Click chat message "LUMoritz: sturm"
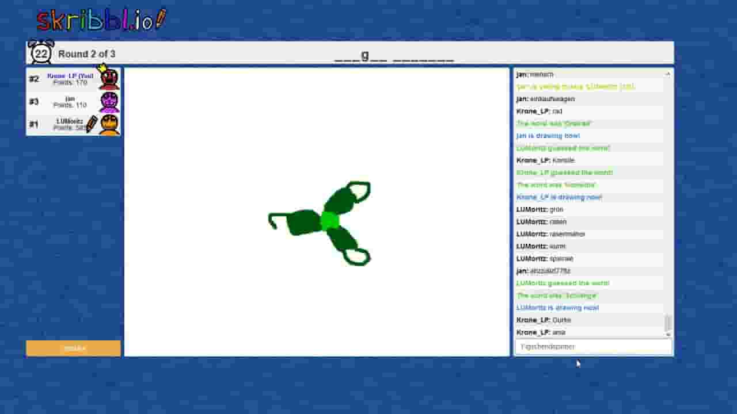The image size is (737, 414). 541,246
